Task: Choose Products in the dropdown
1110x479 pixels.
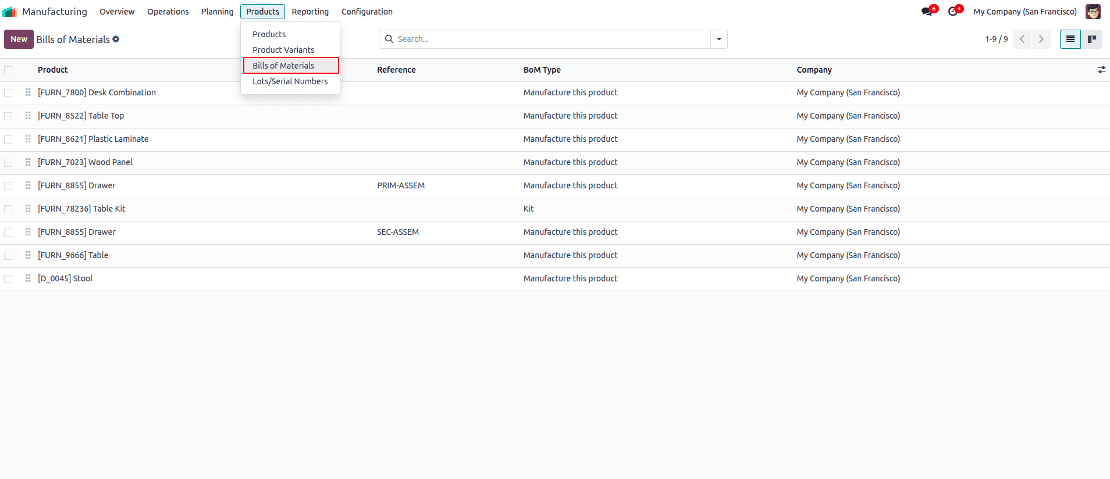Action: pyautogui.click(x=290, y=34)
